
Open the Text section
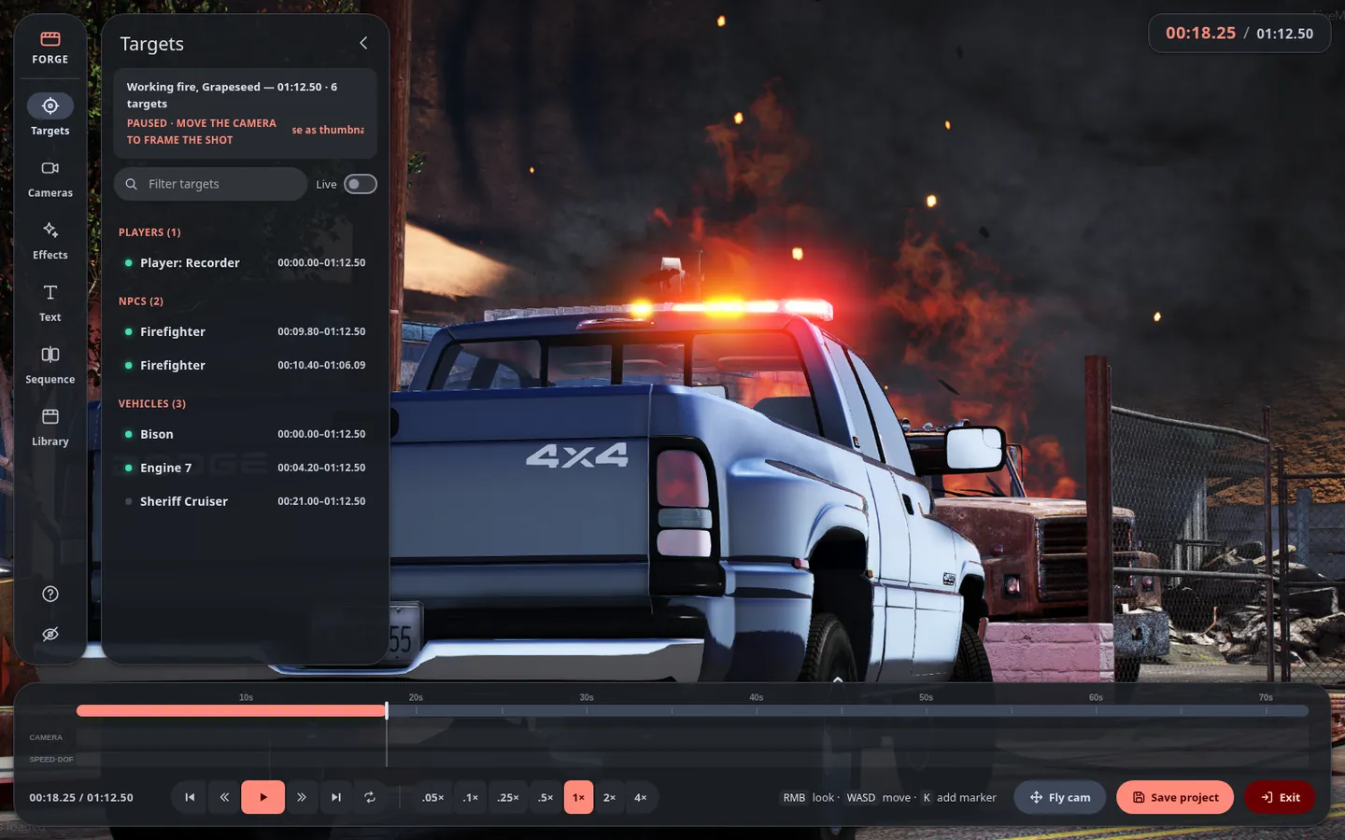(50, 302)
